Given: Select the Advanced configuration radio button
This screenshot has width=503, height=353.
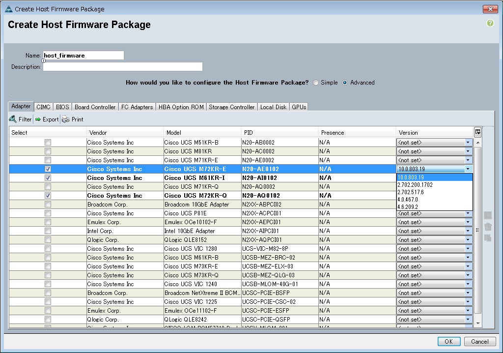Looking at the screenshot, I should pyautogui.click(x=345, y=83).
